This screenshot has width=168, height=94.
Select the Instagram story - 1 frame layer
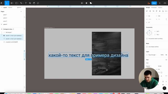pyautogui.click(x=8, y=29)
